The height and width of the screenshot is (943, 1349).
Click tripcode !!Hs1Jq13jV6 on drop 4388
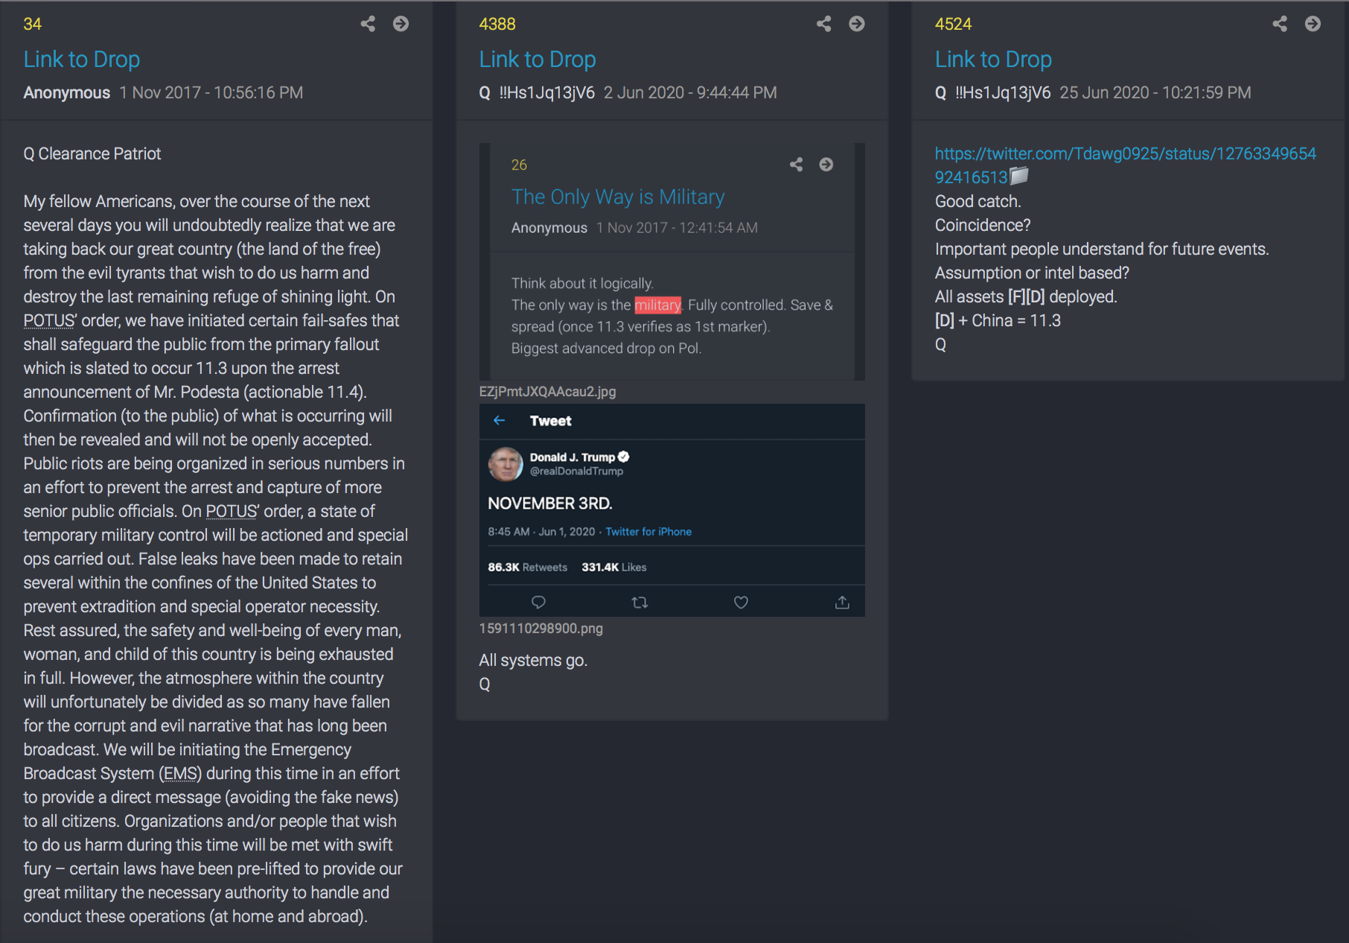(x=546, y=92)
